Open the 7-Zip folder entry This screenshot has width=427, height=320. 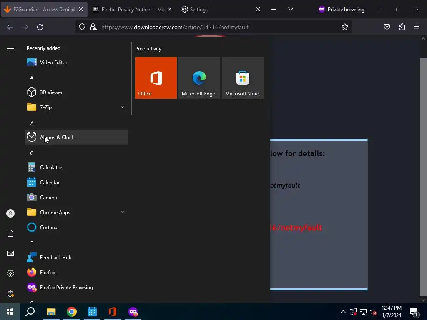click(76, 107)
